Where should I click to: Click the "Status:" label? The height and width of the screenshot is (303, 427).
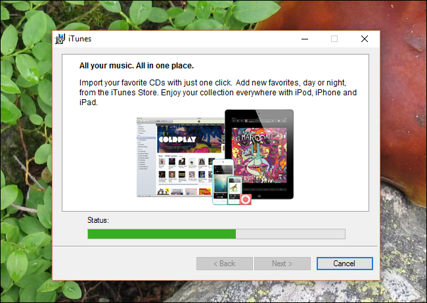point(98,220)
